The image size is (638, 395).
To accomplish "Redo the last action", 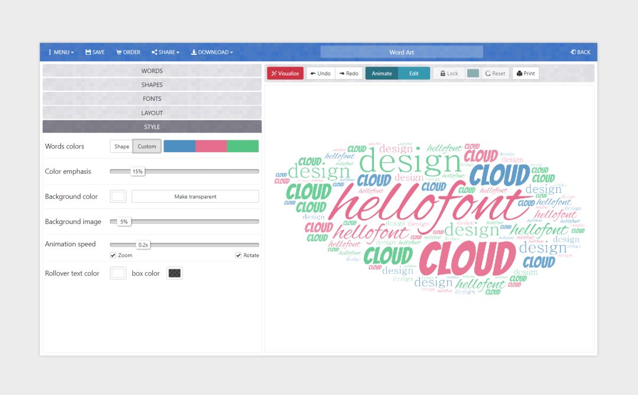I will coord(349,74).
